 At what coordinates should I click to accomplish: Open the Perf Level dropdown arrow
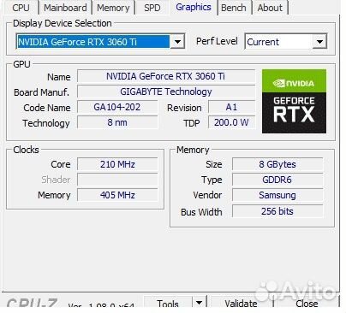pyautogui.click(x=319, y=42)
